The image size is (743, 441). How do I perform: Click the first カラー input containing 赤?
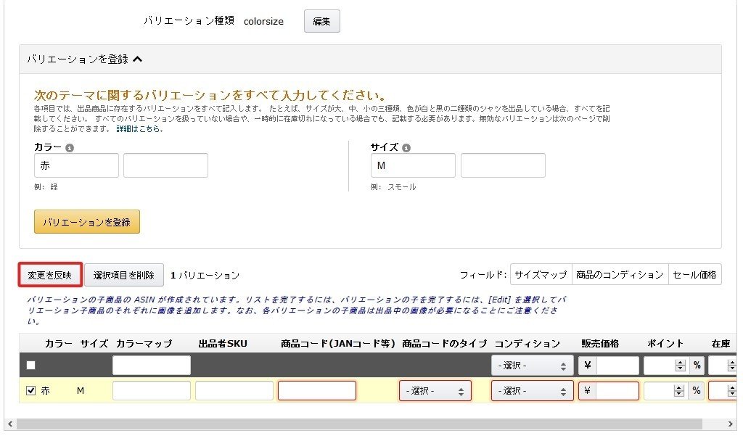coord(76,165)
